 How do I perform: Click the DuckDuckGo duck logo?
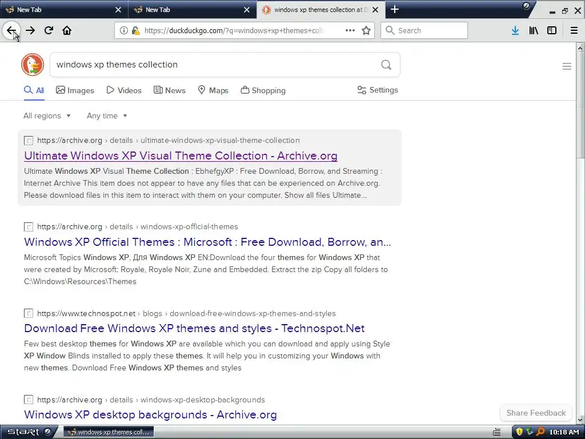click(x=33, y=65)
